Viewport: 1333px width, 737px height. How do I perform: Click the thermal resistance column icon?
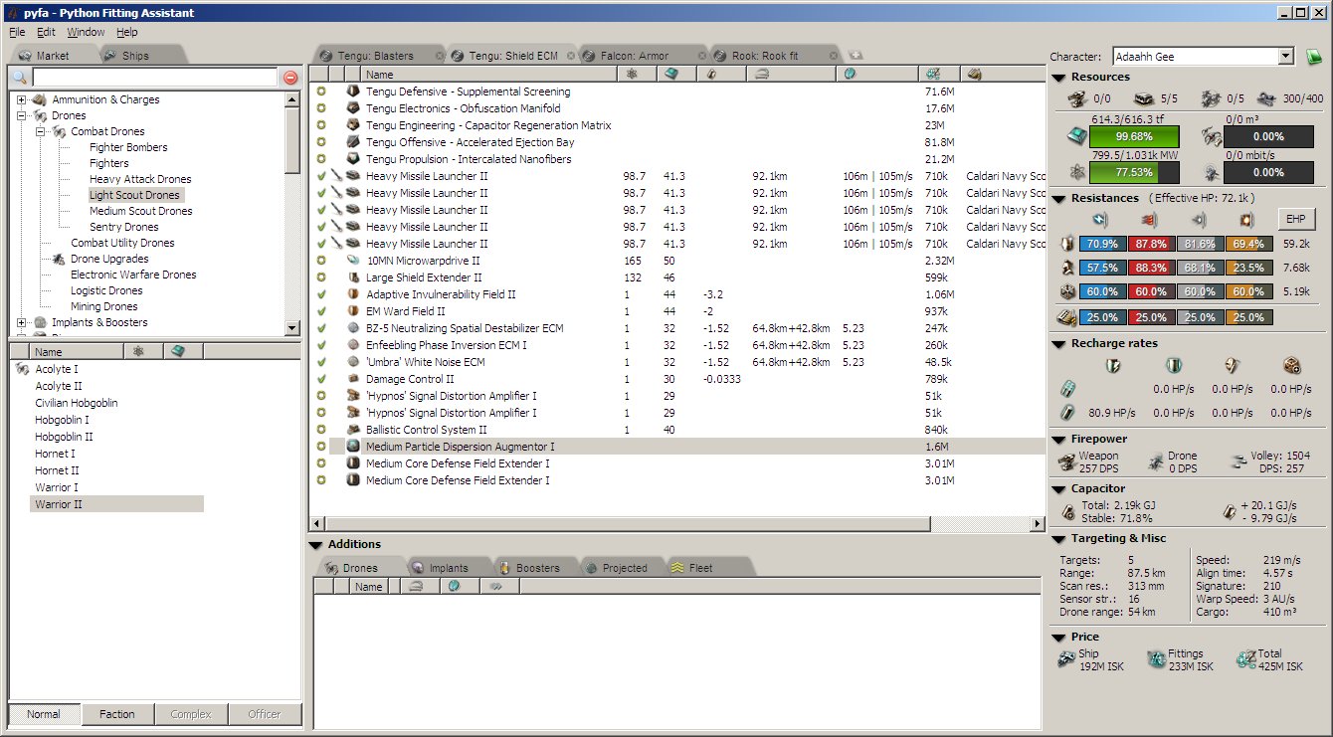(1149, 219)
